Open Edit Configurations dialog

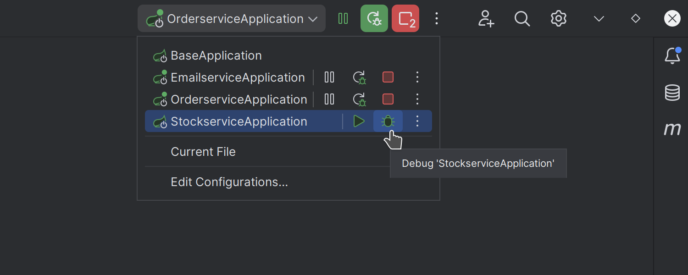[229, 182]
